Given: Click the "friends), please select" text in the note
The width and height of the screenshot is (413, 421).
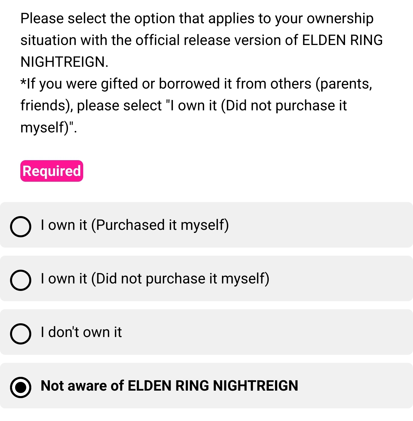Looking at the screenshot, I should [x=91, y=106].
